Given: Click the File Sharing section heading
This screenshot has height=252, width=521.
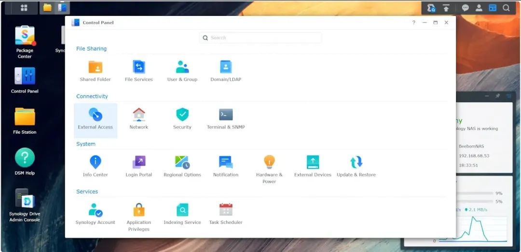Looking at the screenshot, I should pos(91,49).
